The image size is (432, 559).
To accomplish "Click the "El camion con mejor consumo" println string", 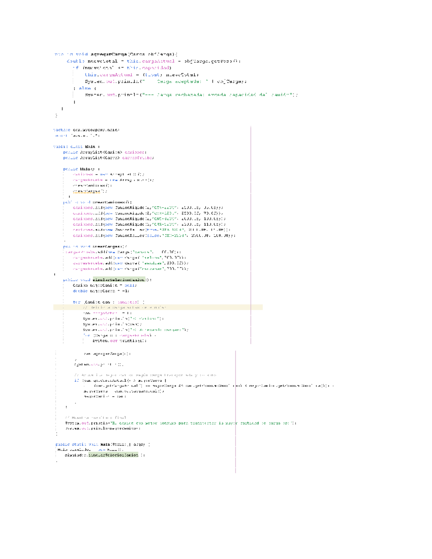I will tap(202, 423).
